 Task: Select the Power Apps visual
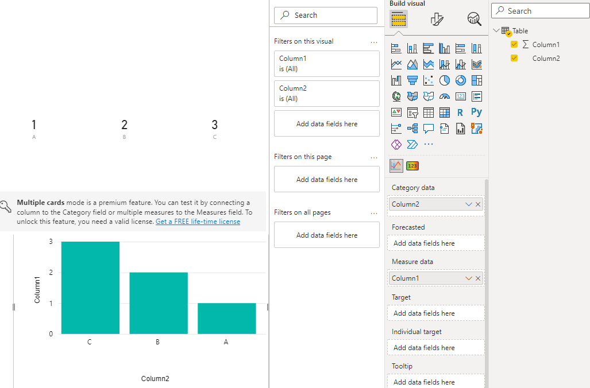click(x=396, y=145)
